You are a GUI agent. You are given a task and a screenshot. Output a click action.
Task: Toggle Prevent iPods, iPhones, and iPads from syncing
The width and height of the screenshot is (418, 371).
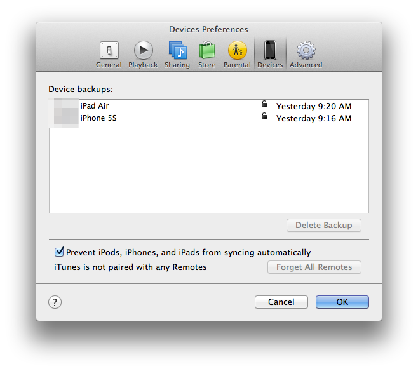click(x=59, y=252)
